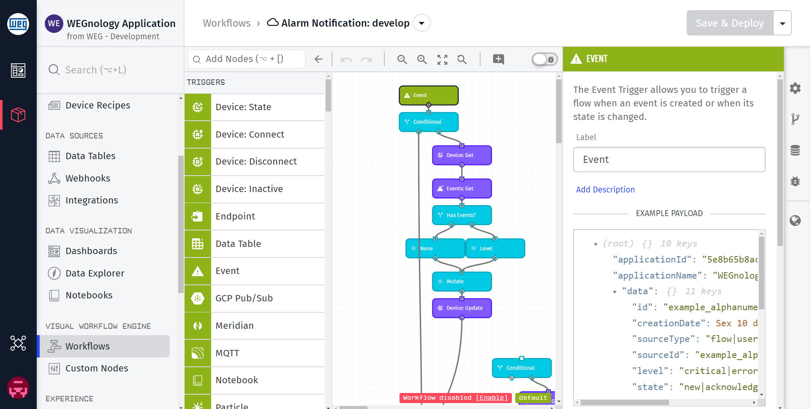Open the network nodes icon in left rail
The height and width of the screenshot is (409, 810).
point(18,343)
